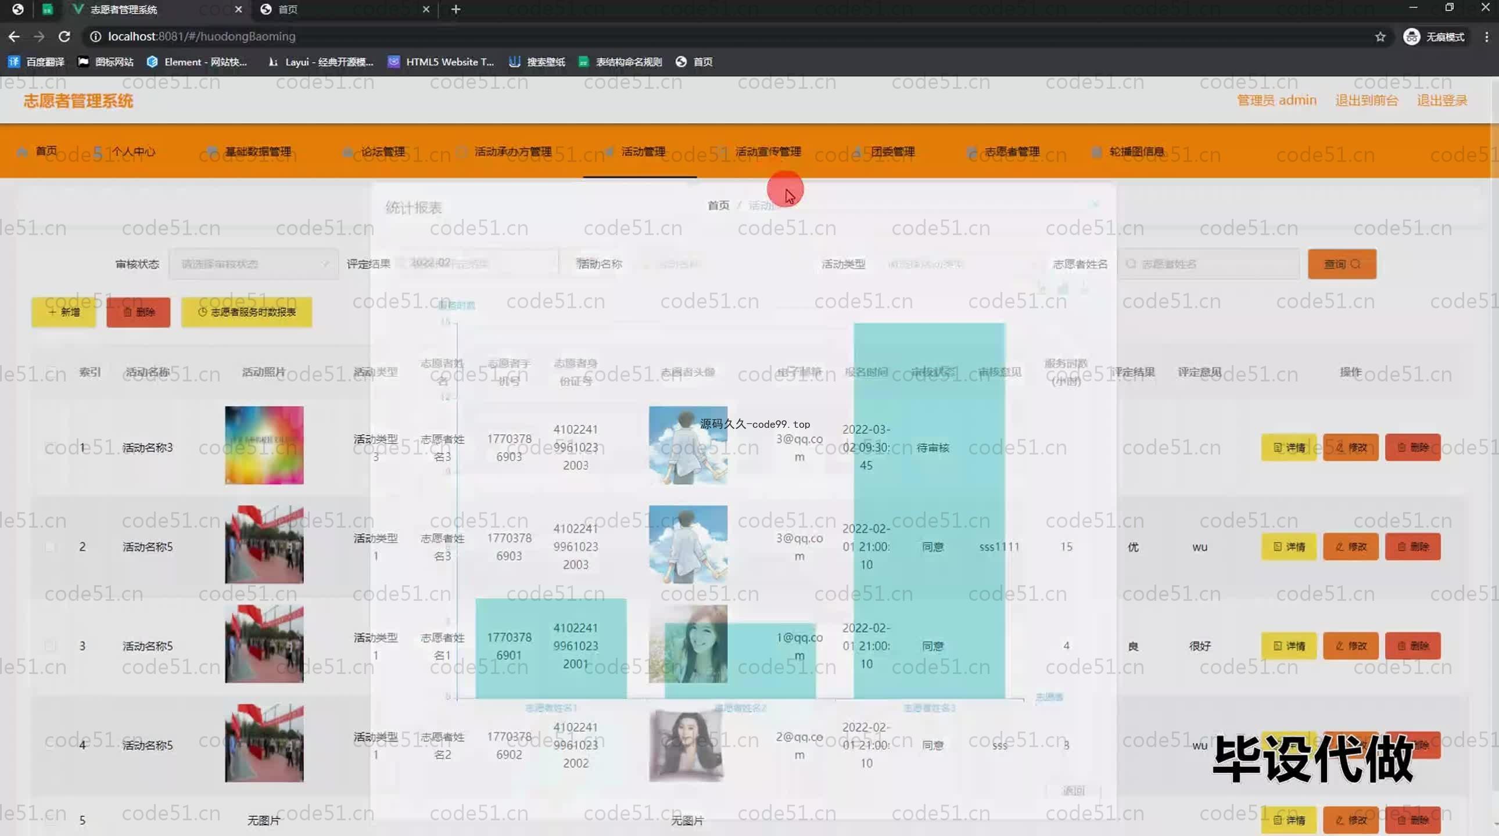Open the HTML5 Website bookmark
1499x836 pixels.
click(x=441, y=62)
